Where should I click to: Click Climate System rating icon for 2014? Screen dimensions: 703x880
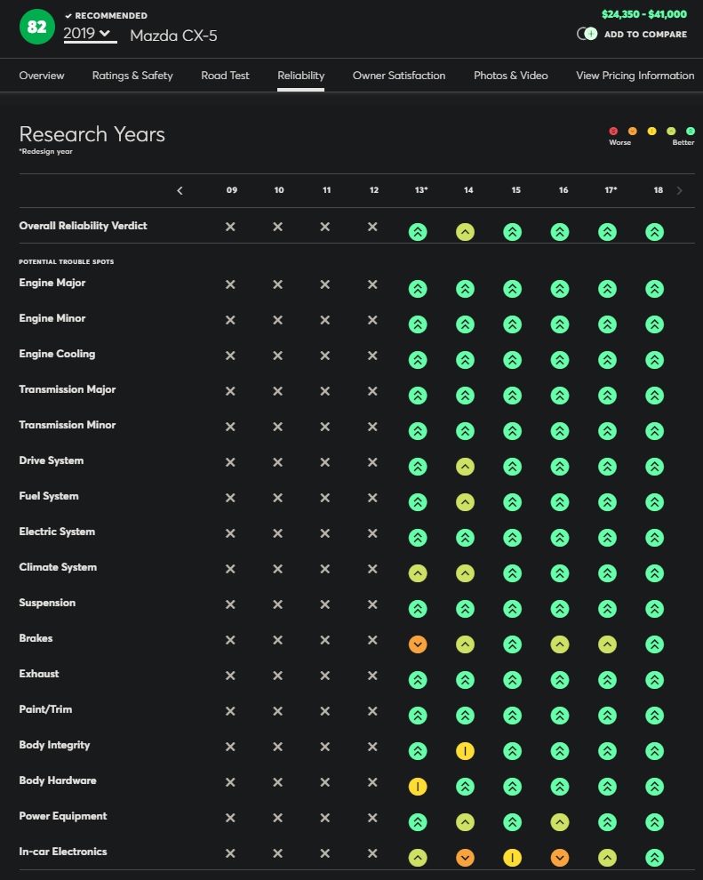coord(465,573)
